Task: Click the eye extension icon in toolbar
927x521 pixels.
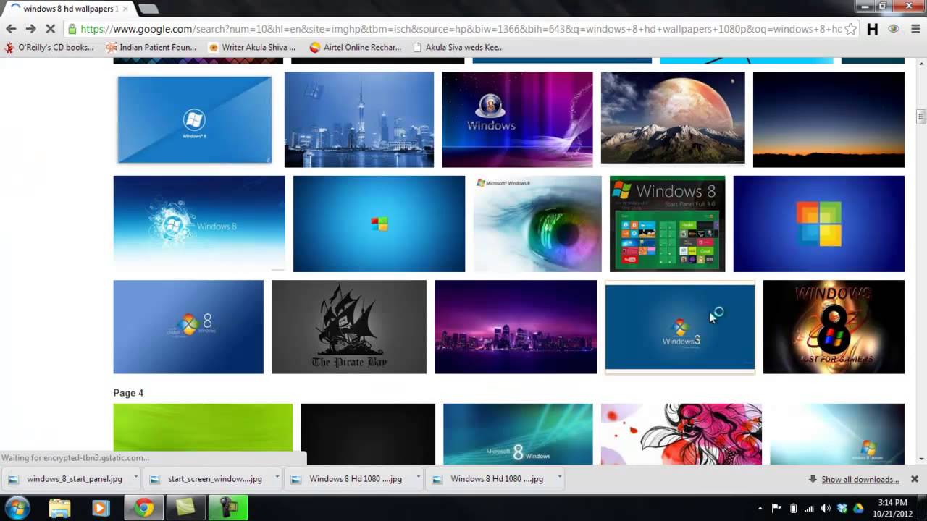Action: click(x=894, y=29)
